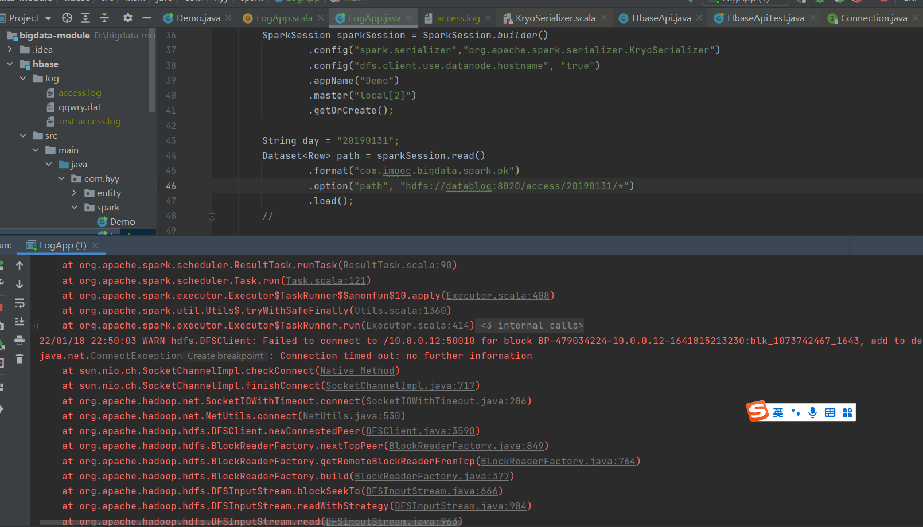
Task: Click plus fold marker in console gutter
Action: pos(34,326)
